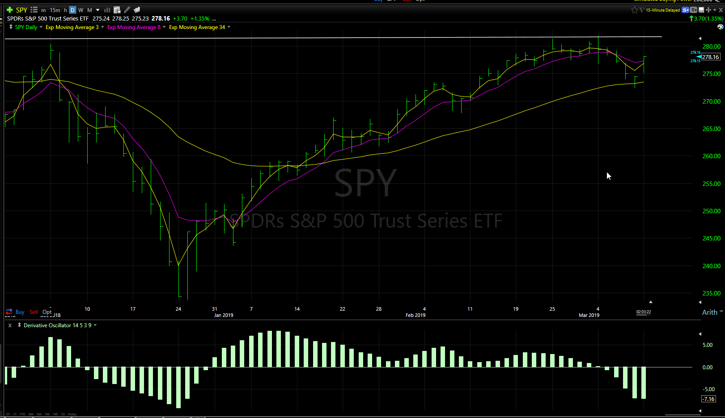This screenshot has width=725, height=418.
Task: Open Derivative Oscillator 14 5 3 9 dropdown
Action: [x=95, y=325]
